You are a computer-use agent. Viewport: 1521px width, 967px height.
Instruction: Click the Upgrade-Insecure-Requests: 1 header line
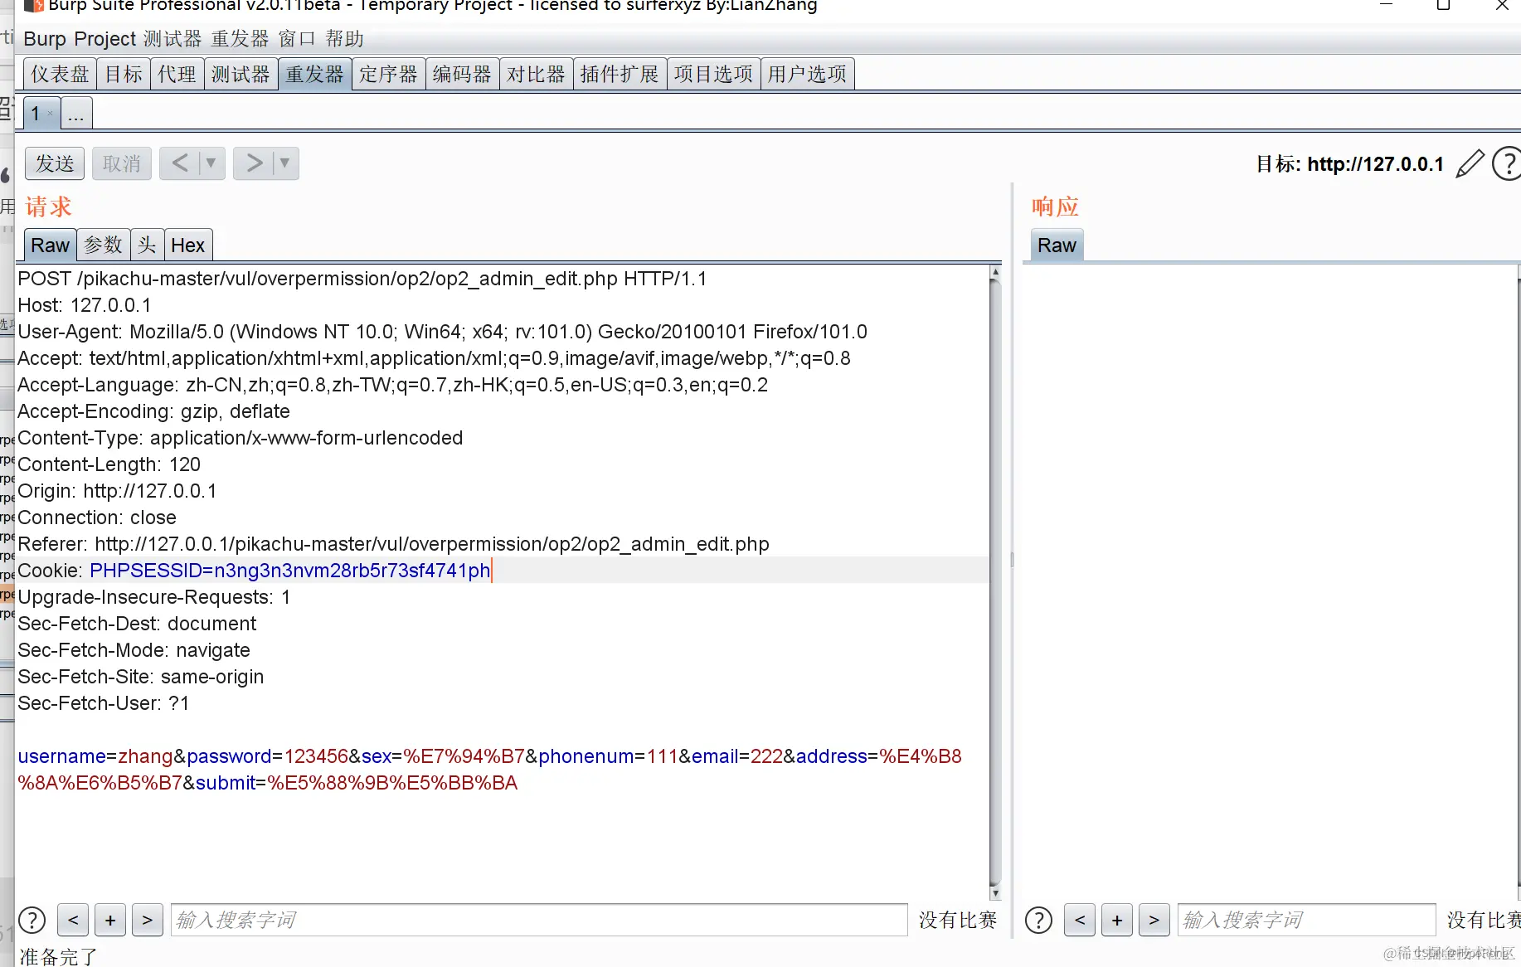click(x=154, y=597)
